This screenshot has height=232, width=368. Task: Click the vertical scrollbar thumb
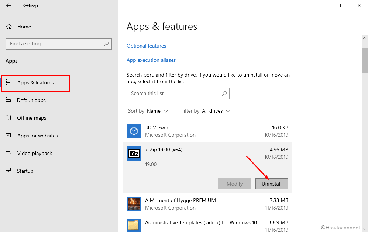coord(364,60)
